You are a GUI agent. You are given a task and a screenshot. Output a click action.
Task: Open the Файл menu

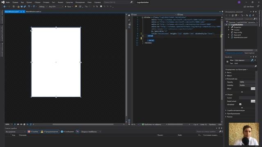(x=8, y=2)
